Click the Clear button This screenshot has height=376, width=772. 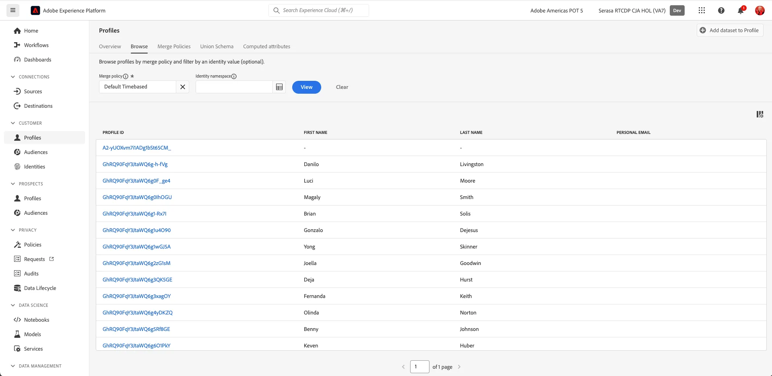click(x=342, y=87)
